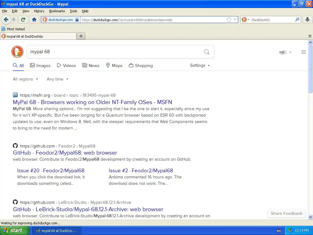
Task: Open the Most Visited bookmarks folder
Action: pos(13,29)
